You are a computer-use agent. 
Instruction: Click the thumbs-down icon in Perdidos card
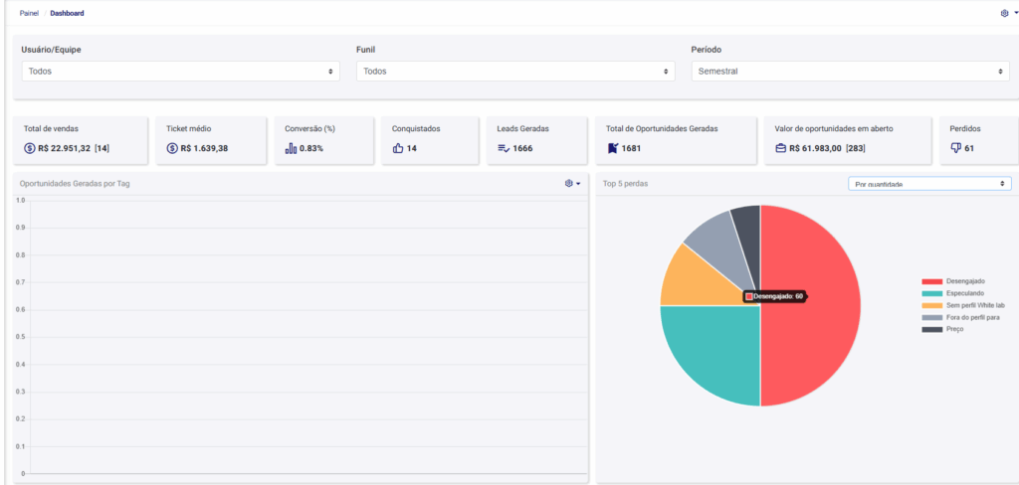tap(956, 148)
